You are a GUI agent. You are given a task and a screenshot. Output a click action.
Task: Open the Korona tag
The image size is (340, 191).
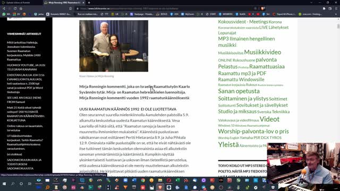pos(275,22)
